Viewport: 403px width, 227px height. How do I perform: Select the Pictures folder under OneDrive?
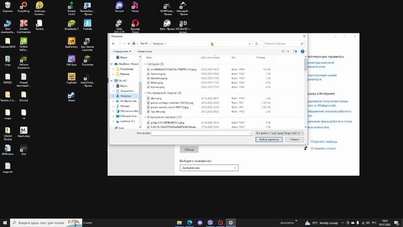pyautogui.click(x=125, y=74)
